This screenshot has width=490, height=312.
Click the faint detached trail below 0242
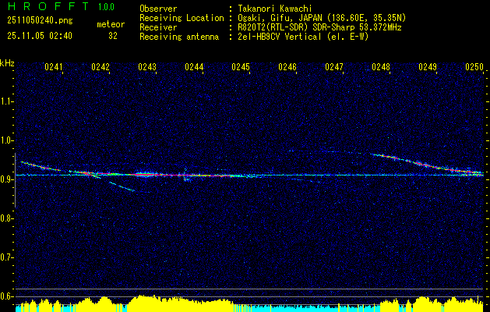pyautogui.click(x=122, y=186)
